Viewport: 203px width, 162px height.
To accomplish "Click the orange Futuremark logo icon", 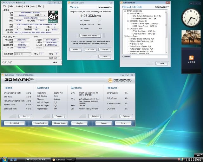I will pos(110,80).
